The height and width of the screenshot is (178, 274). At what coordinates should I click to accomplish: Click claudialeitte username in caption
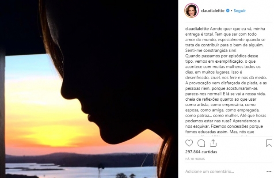coord(197,29)
